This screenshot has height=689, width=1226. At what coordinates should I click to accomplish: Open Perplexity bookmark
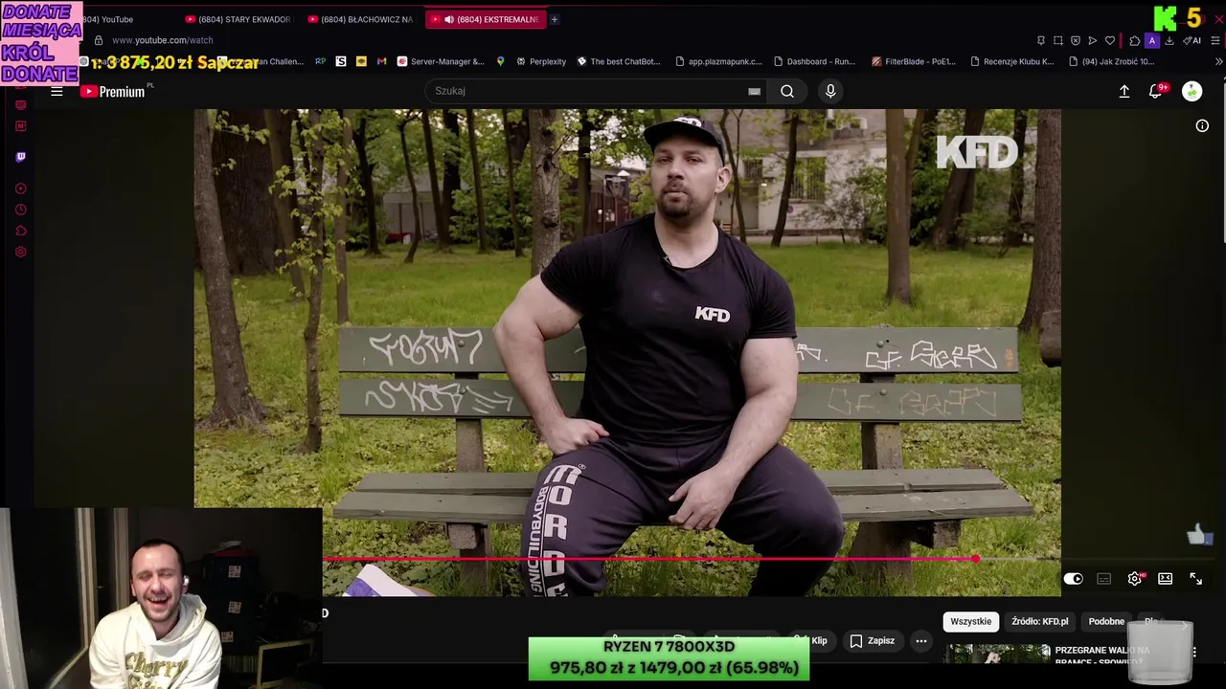(x=541, y=61)
